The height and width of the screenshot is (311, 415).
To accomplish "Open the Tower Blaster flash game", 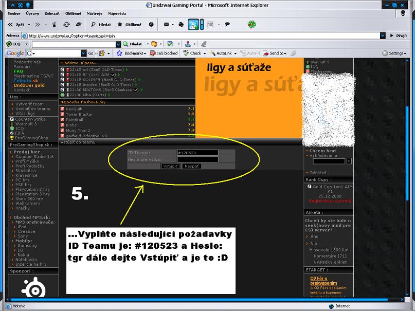I will [x=79, y=114].
